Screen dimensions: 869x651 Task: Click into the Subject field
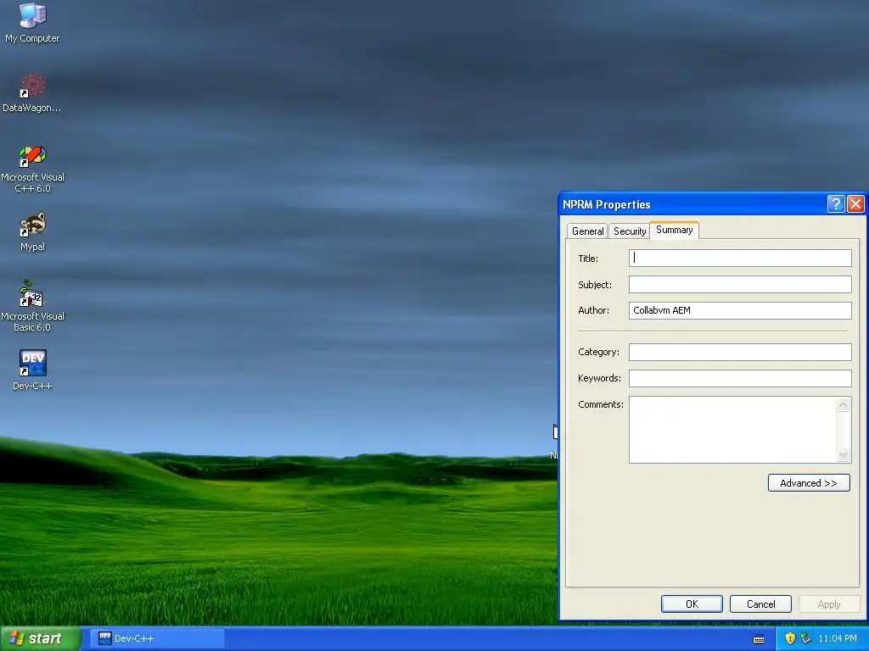coord(740,285)
